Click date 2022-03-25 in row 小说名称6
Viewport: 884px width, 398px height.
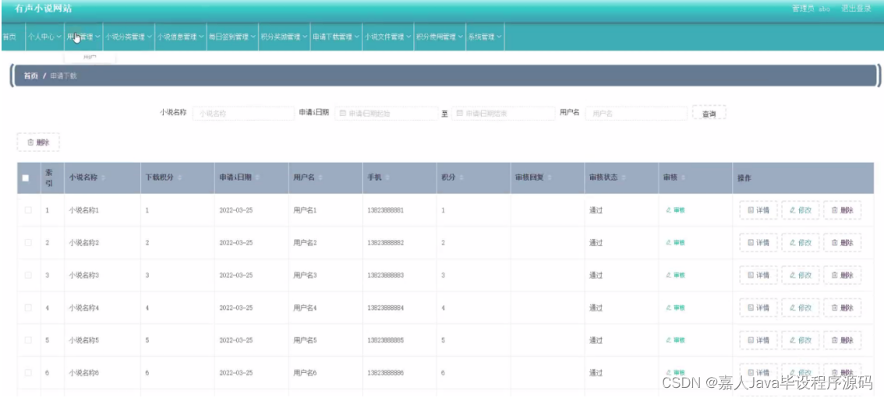coord(235,372)
